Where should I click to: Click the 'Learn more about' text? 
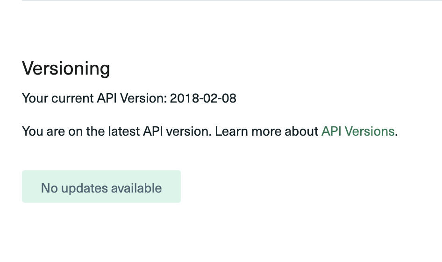pyautogui.click(x=267, y=131)
